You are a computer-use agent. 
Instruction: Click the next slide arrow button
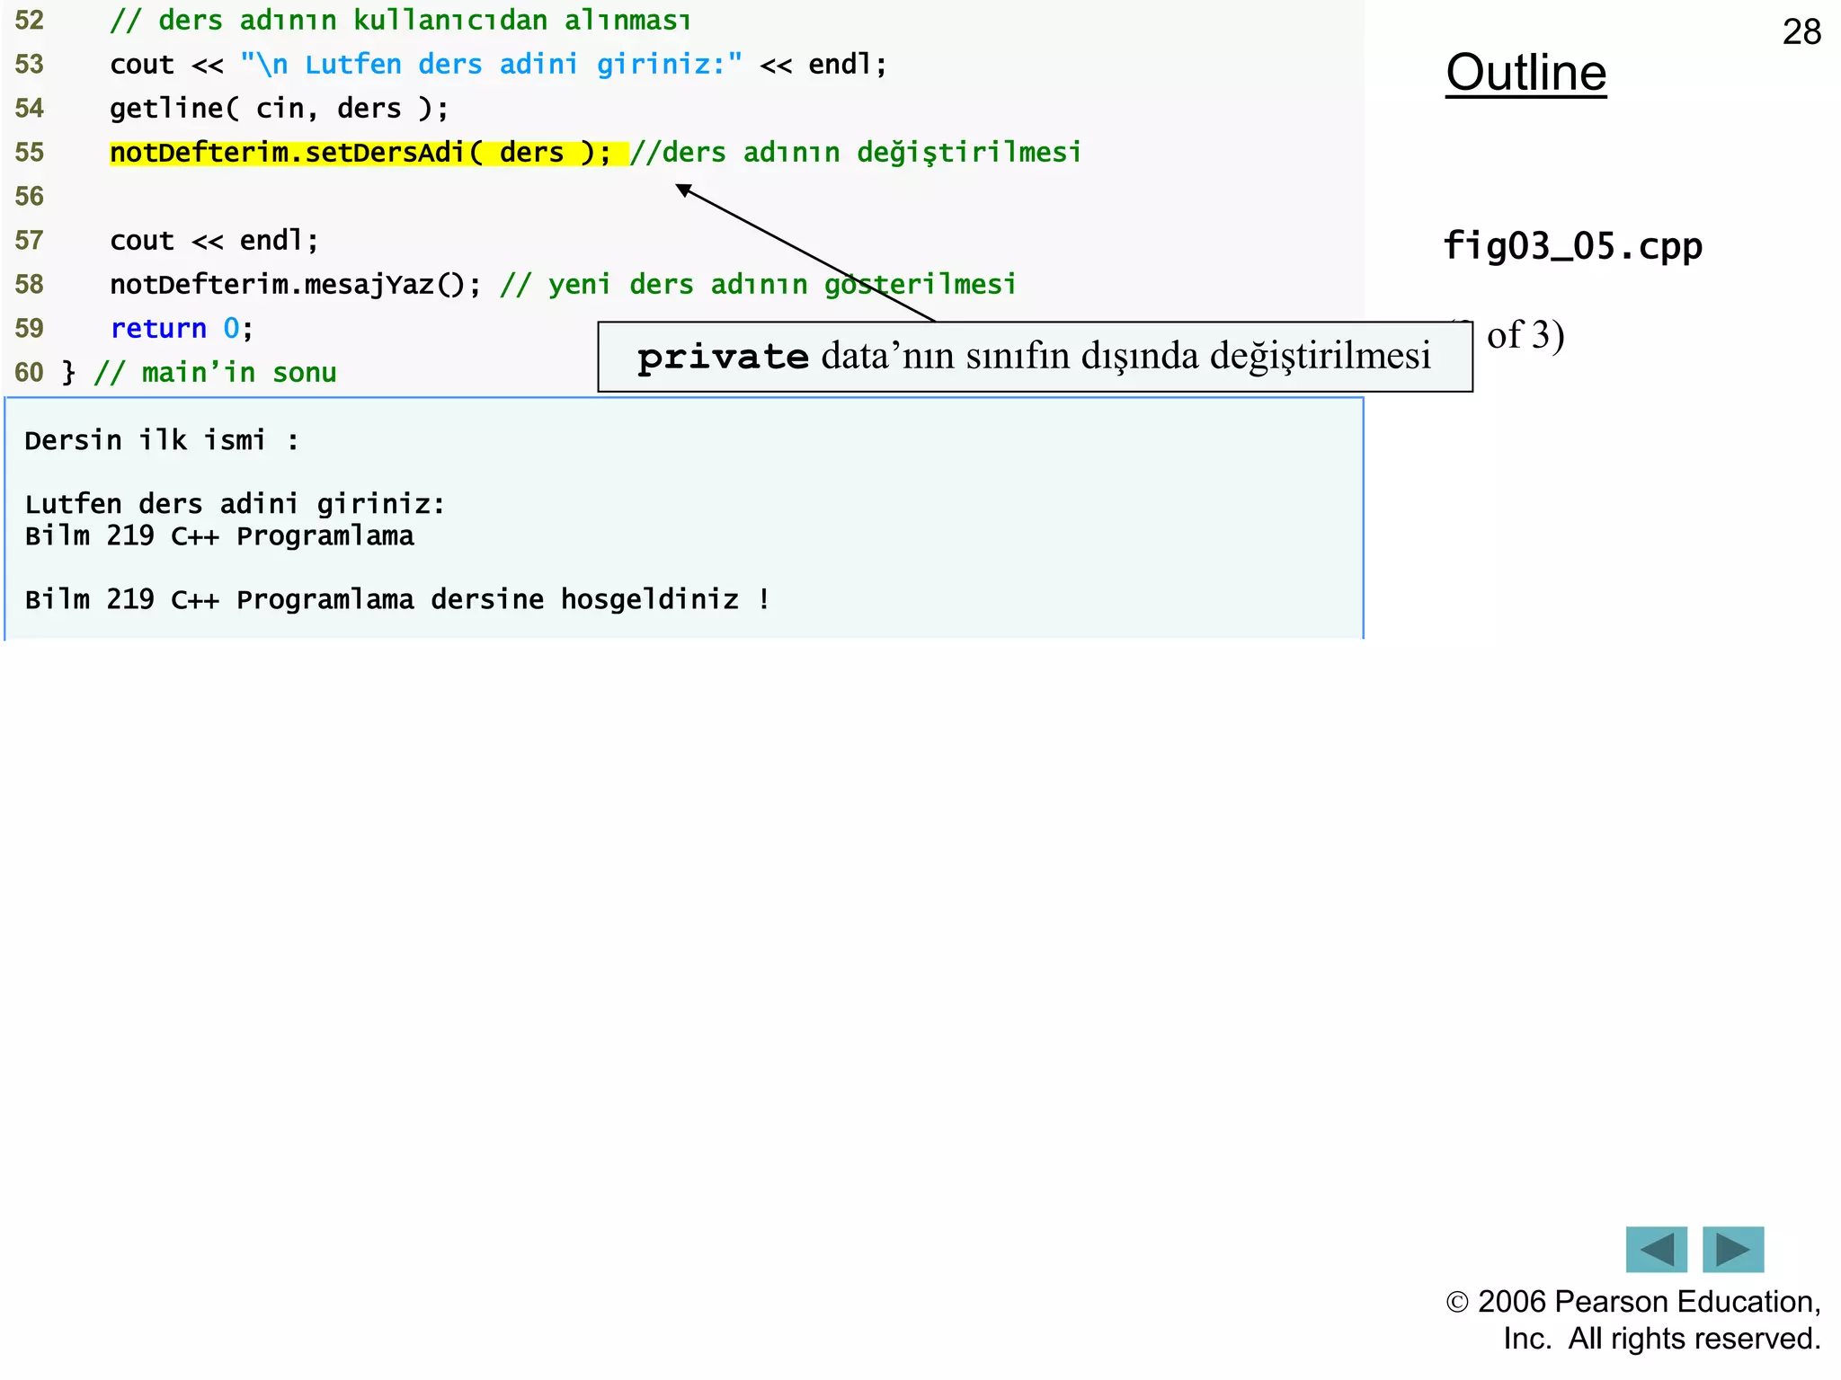(x=1732, y=1249)
